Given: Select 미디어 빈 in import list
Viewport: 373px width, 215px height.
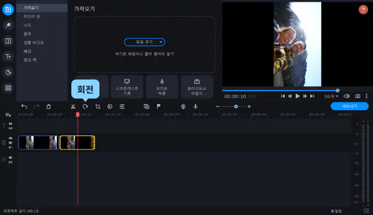Looking at the screenshot, I should pyautogui.click(x=32, y=16).
